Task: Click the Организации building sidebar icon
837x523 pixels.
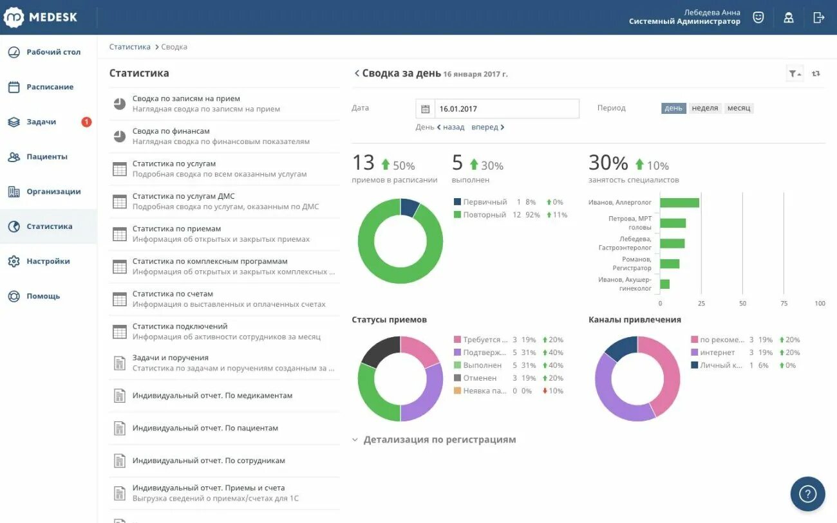Action: coord(14,192)
